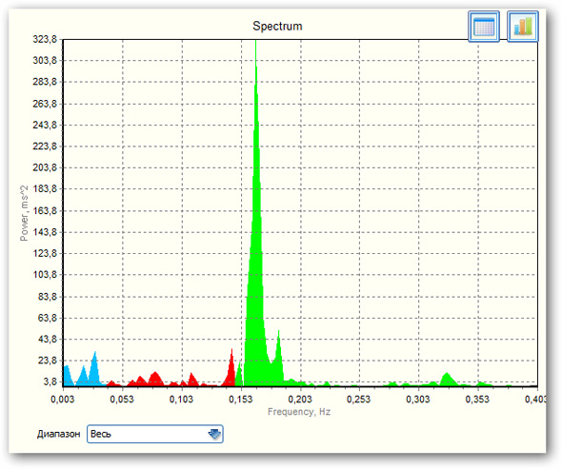Viewport: 562px width, 469px height.
Task: Select the 163,8 power axis label
Action: [x=45, y=210]
